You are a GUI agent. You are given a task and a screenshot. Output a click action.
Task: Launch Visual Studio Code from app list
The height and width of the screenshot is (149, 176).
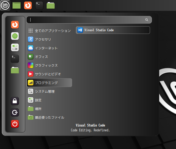[x=113, y=30]
